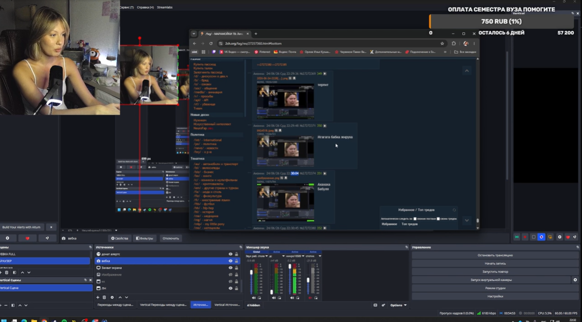Open спотик mixer channel dropdown
This screenshot has height=322, width=582.
click(x=320, y=256)
